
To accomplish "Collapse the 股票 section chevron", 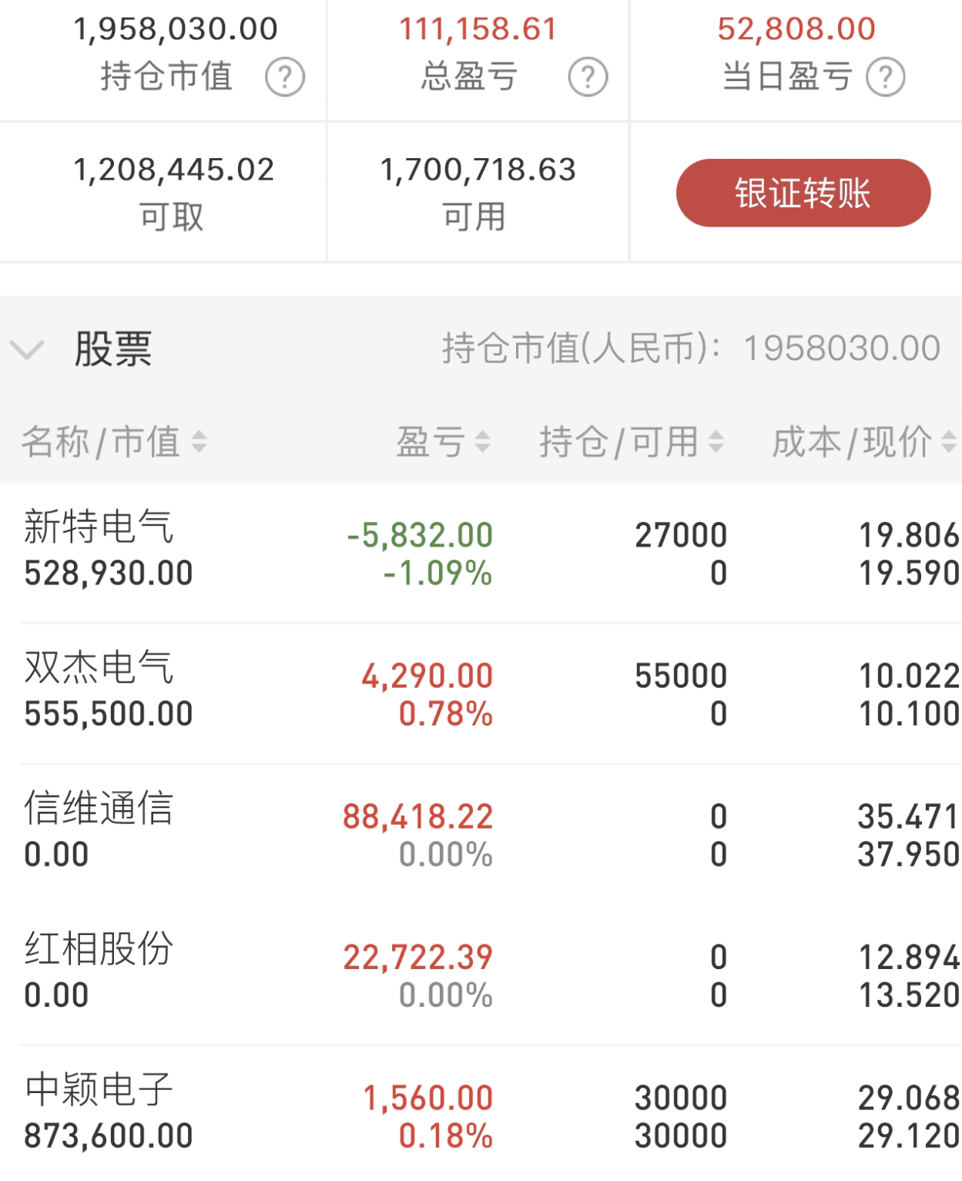I will point(28,350).
